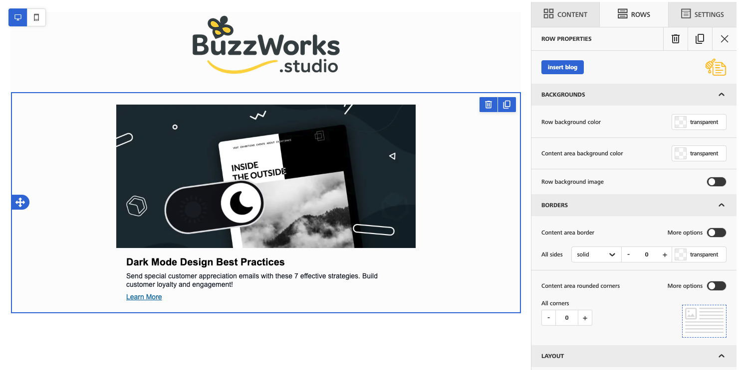Image resolution: width=739 pixels, height=370 pixels.
Task: Duplicate the blog row on the canvas
Action: pyautogui.click(x=507, y=104)
